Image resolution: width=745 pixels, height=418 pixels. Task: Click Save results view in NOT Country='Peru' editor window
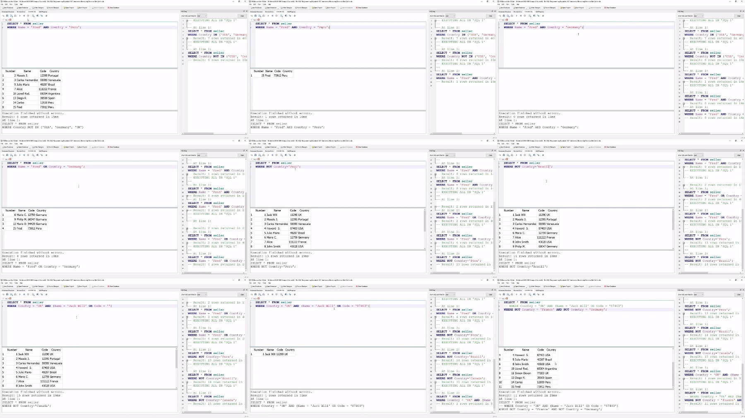[x=281, y=155]
